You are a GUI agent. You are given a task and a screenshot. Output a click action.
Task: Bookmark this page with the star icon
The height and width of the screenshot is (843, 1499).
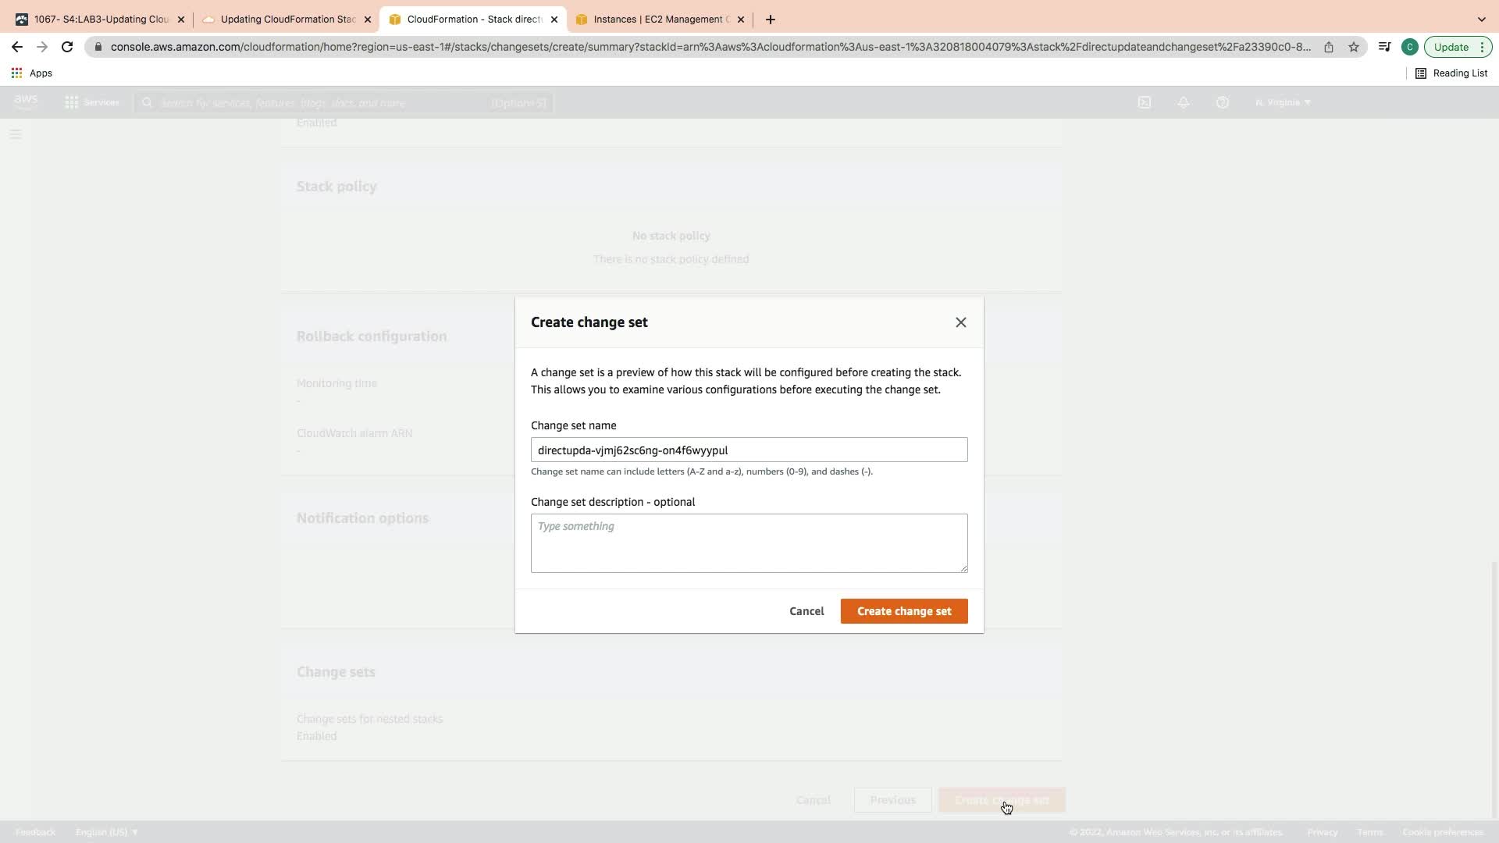pos(1354,47)
